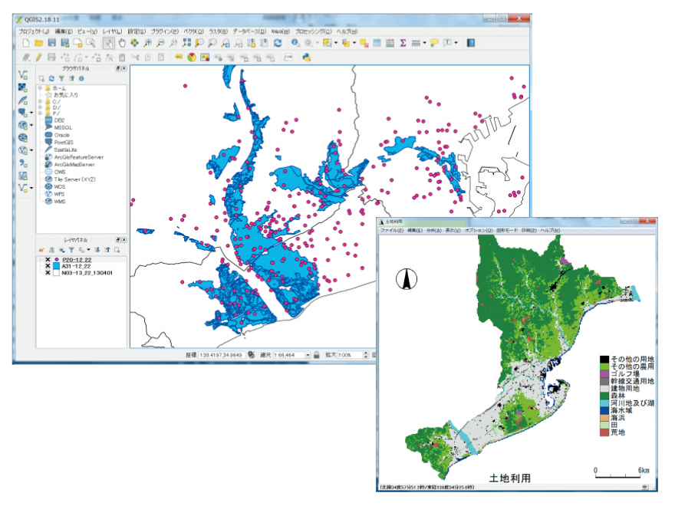Toggle visibility of layer P20-12_22
This screenshot has height=506, width=675.
48,260
